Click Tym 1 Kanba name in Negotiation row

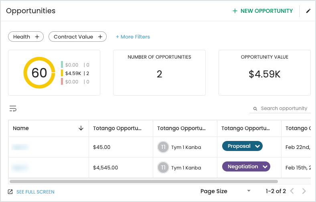click(186, 168)
